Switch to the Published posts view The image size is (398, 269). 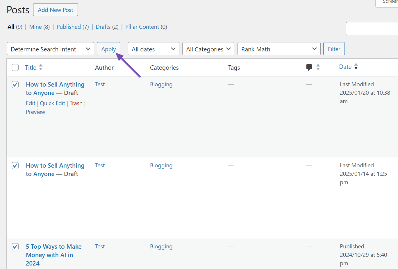[69, 27]
